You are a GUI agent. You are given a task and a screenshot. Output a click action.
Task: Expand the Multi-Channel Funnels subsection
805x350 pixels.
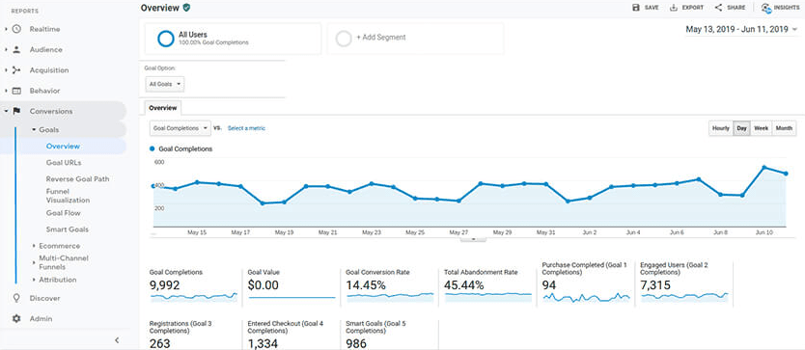point(34,262)
